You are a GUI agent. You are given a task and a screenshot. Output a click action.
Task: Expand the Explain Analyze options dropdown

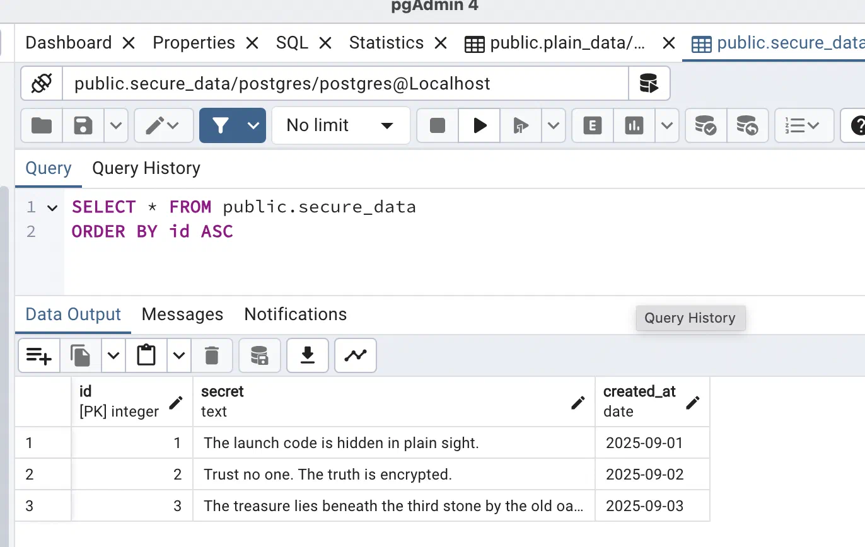click(x=667, y=125)
